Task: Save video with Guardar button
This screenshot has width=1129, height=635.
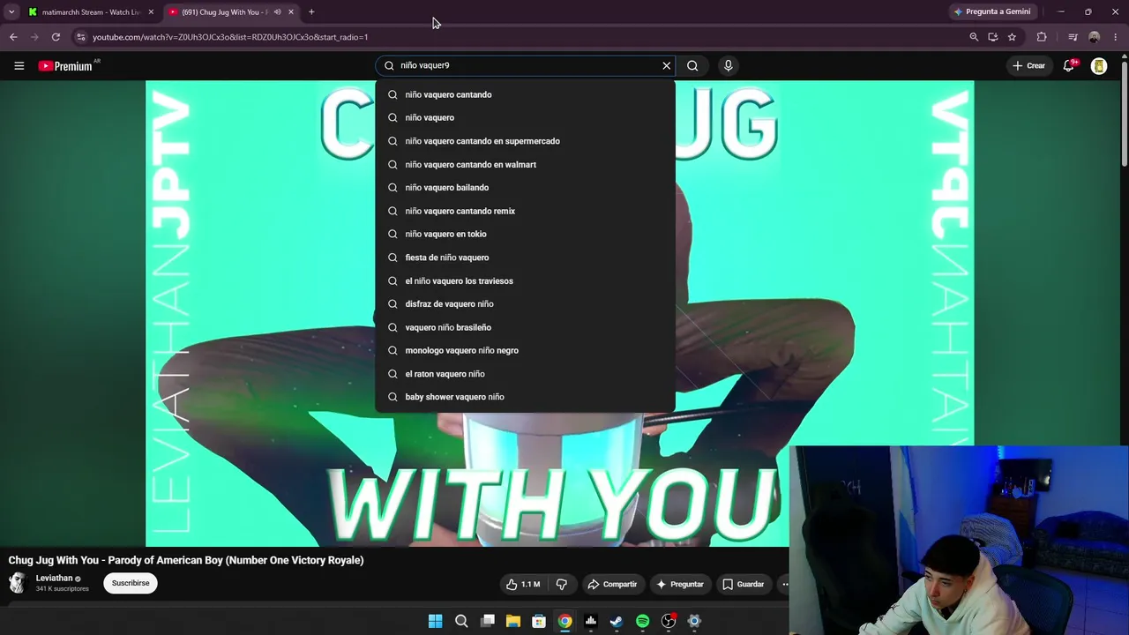Action: (x=744, y=584)
